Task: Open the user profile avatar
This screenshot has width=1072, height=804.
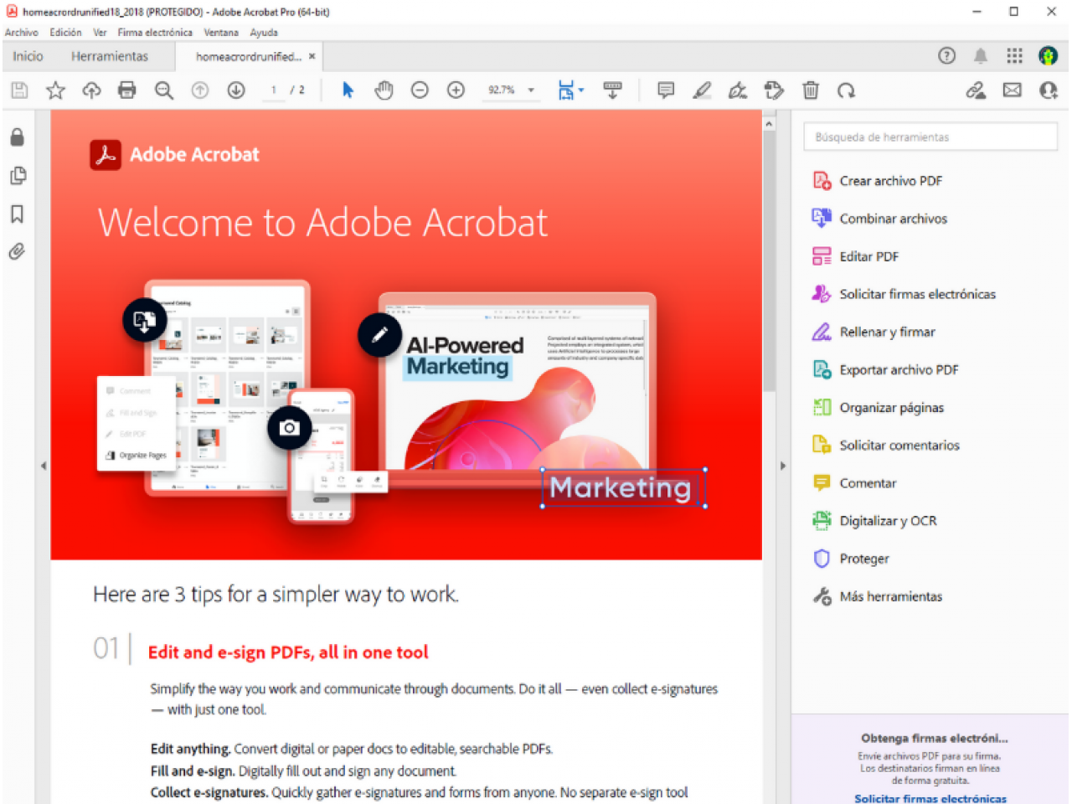Action: (x=1048, y=56)
